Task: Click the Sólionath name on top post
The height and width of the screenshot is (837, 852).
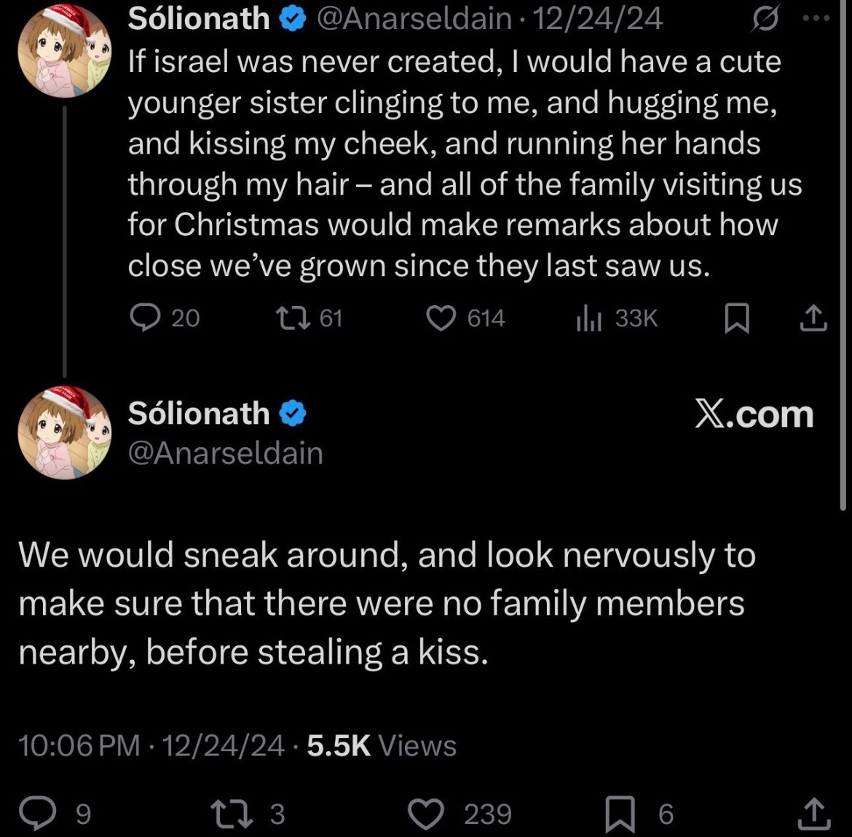Action: point(198,18)
